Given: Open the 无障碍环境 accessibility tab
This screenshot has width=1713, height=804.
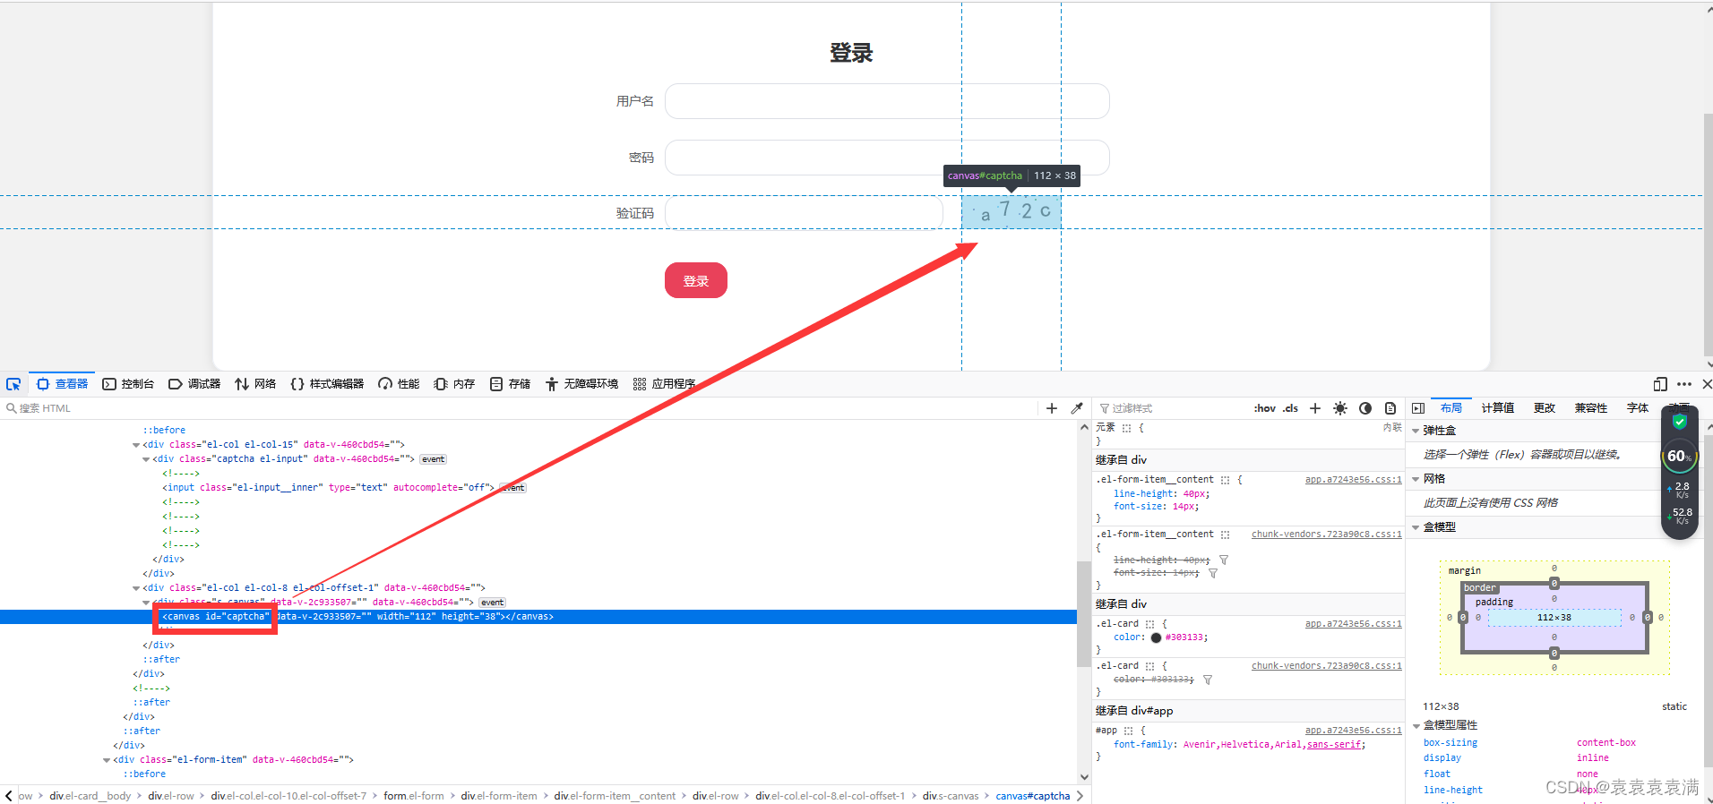Looking at the screenshot, I should coord(581,384).
